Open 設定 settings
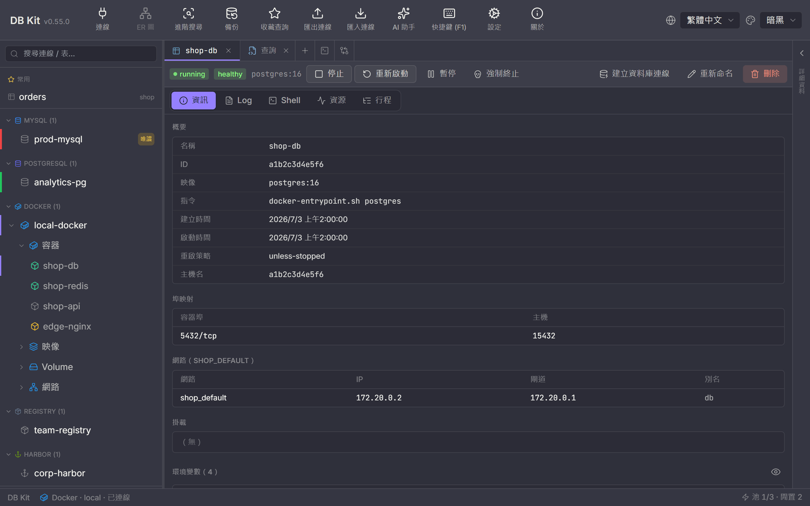This screenshot has width=810, height=506. click(x=494, y=20)
